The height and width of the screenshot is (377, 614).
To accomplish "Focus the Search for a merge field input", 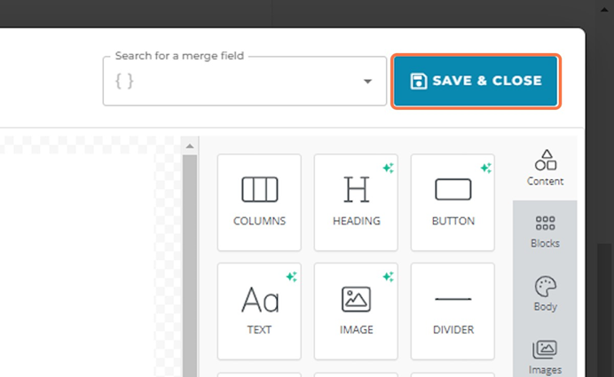I will [245, 81].
